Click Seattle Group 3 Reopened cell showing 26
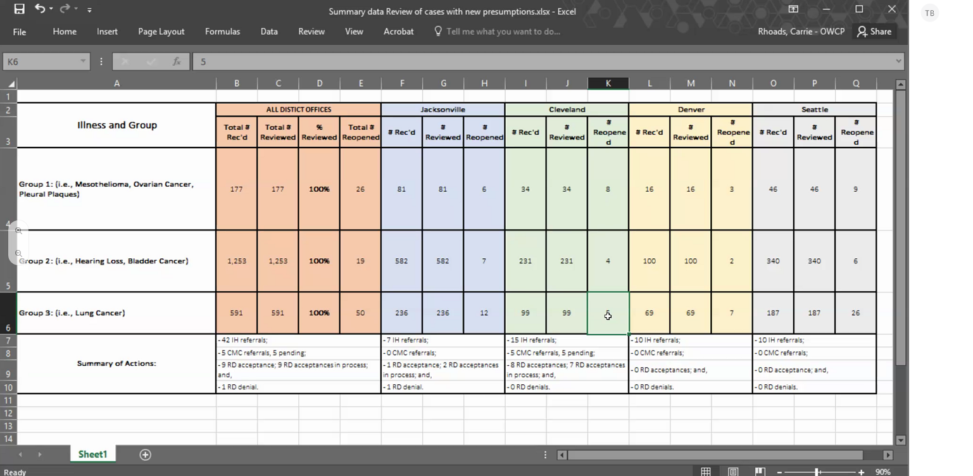The width and height of the screenshot is (973, 476). pyautogui.click(x=856, y=313)
